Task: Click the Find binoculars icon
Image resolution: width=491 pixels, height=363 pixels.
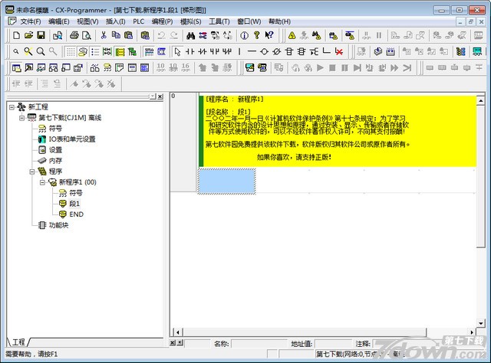Action: [190, 35]
